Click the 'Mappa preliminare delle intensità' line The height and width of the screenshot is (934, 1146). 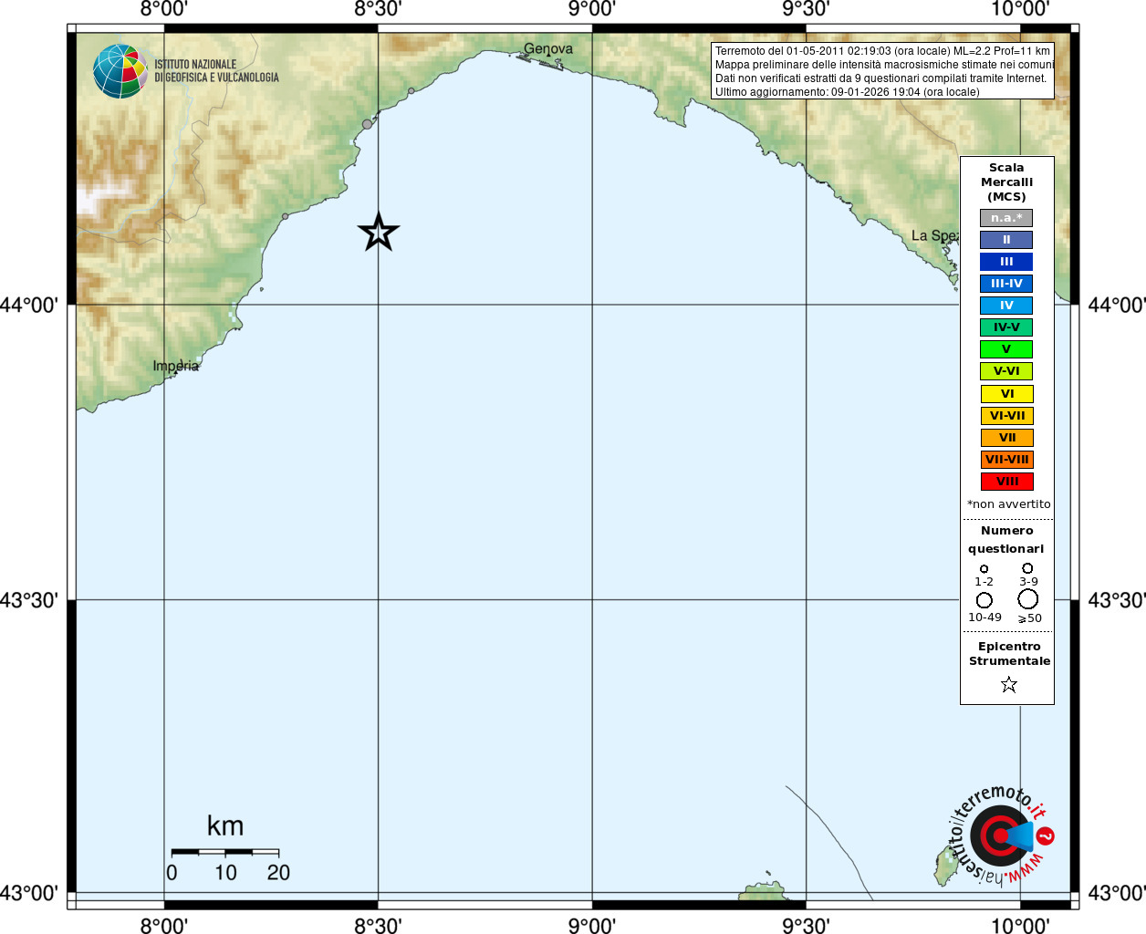click(884, 65)
